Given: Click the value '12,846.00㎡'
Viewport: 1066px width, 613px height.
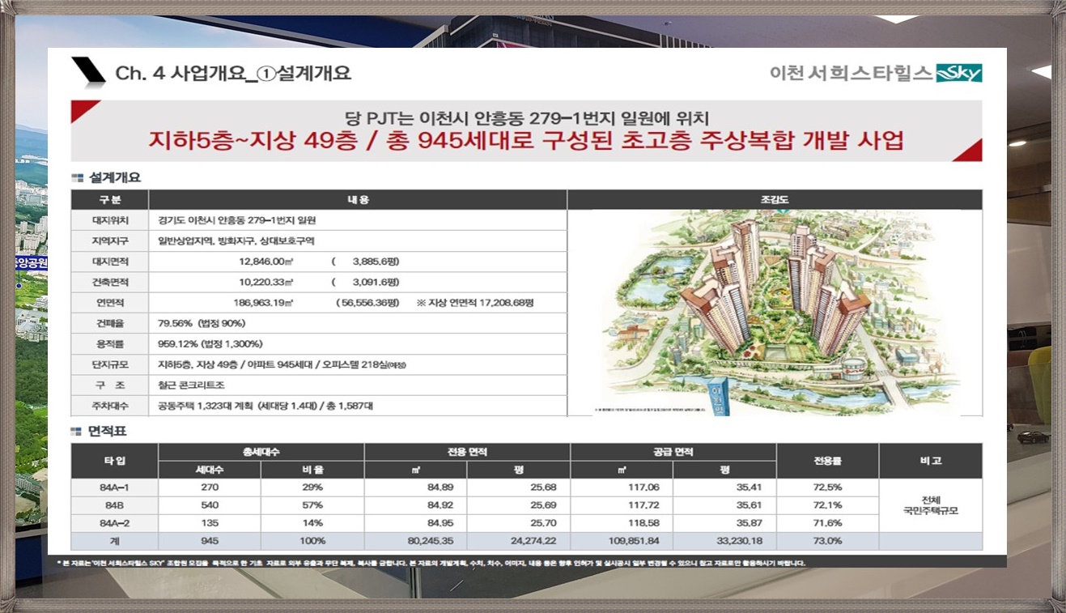Looking at the screenshot, I should tap(267, 262).
